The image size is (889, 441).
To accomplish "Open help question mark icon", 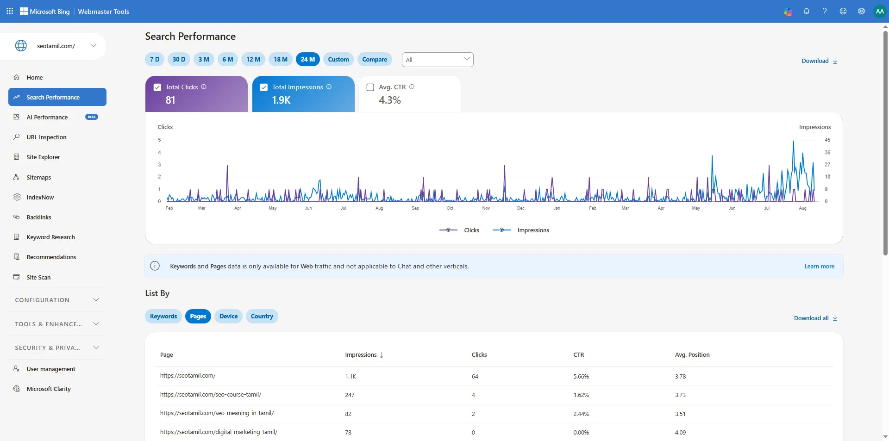I will (x=825, y=12).
